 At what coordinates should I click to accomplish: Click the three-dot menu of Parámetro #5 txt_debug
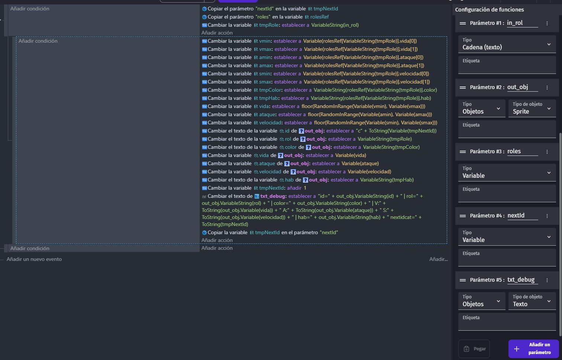point(547,280)
